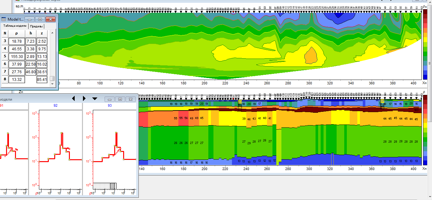Click the value 55 in the orange layer
The width and height of the screenshot is (432, 200).
click(176, 118)
